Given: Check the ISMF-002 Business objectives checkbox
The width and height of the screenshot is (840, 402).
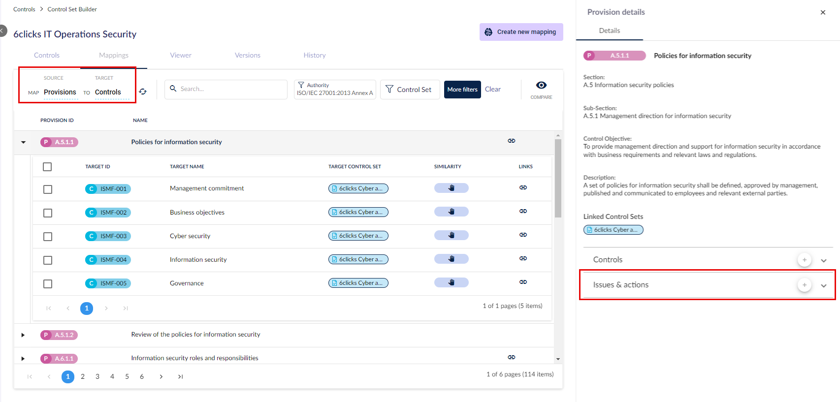Looking at the screenshot, I should coord(48,213).
